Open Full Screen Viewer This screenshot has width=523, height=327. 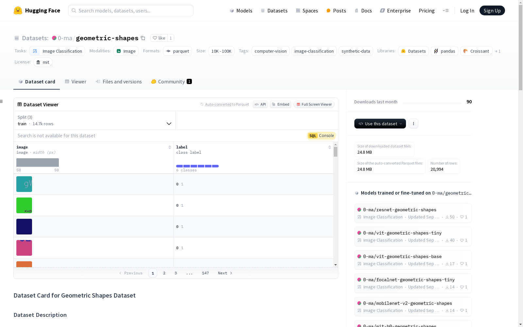click(314, 104)
